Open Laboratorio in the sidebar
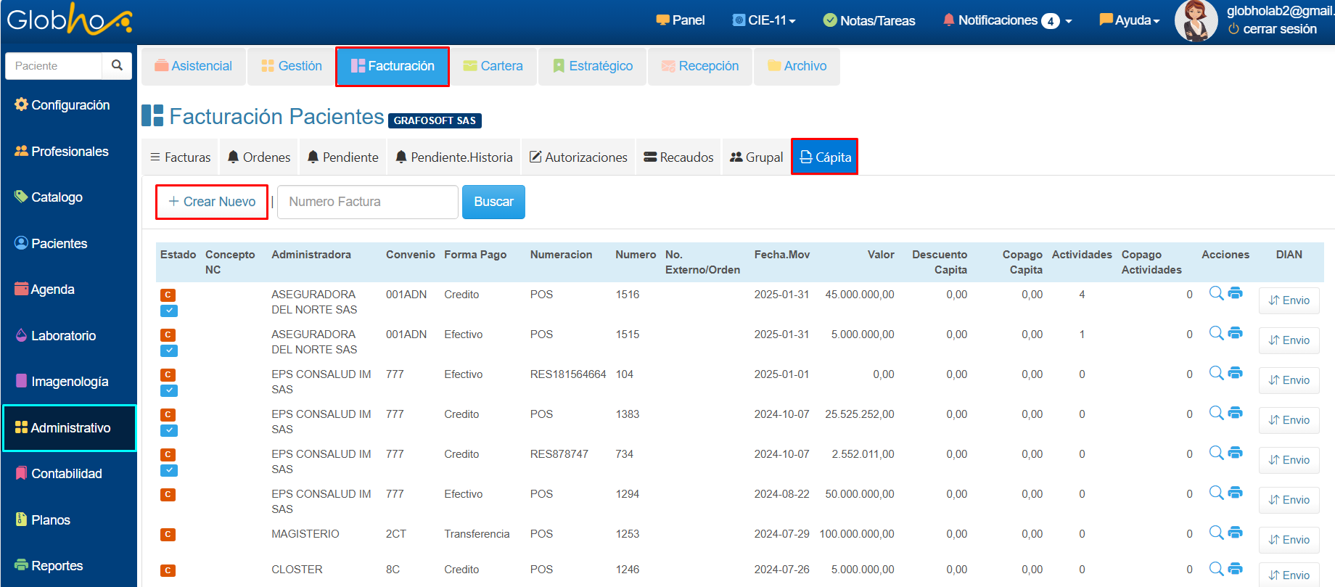Image resolution: width=1335 pixels, height=587 pixels. (x=63, y=336)
